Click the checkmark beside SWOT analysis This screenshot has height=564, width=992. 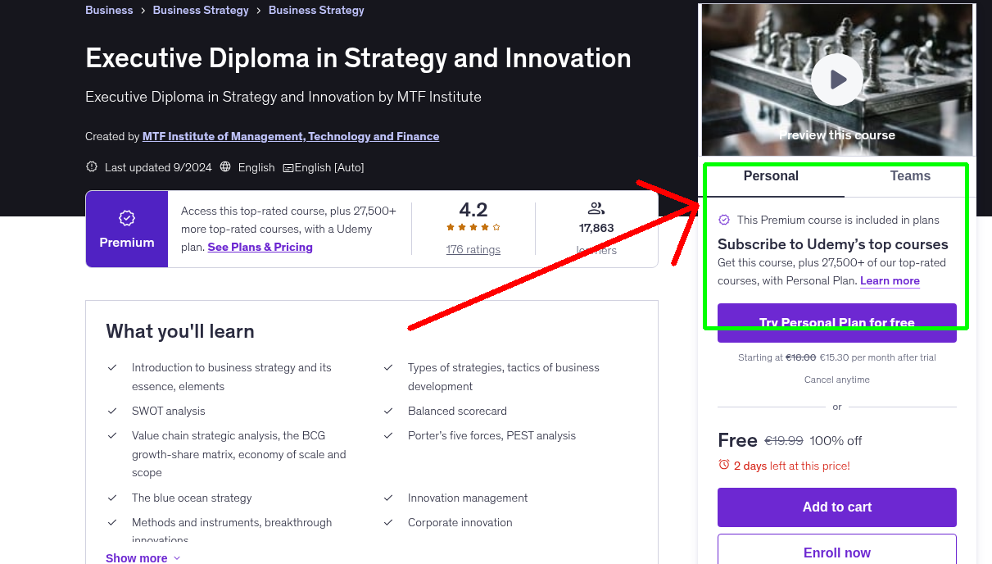coord(112,411)
